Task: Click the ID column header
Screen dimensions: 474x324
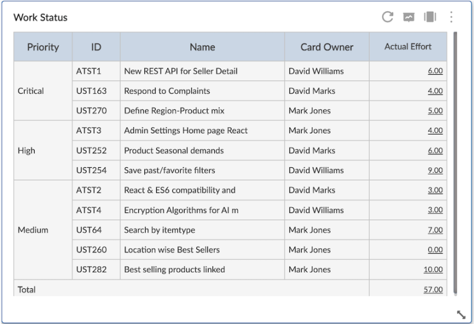Action: 96,47
